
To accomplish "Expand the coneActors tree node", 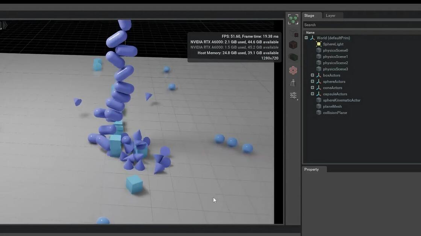I will coord(312,88).
